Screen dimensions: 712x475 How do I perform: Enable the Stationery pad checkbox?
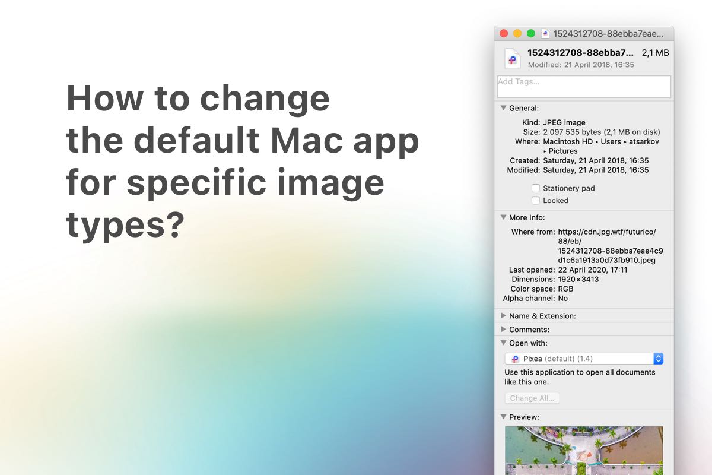(x=536, y=188)
